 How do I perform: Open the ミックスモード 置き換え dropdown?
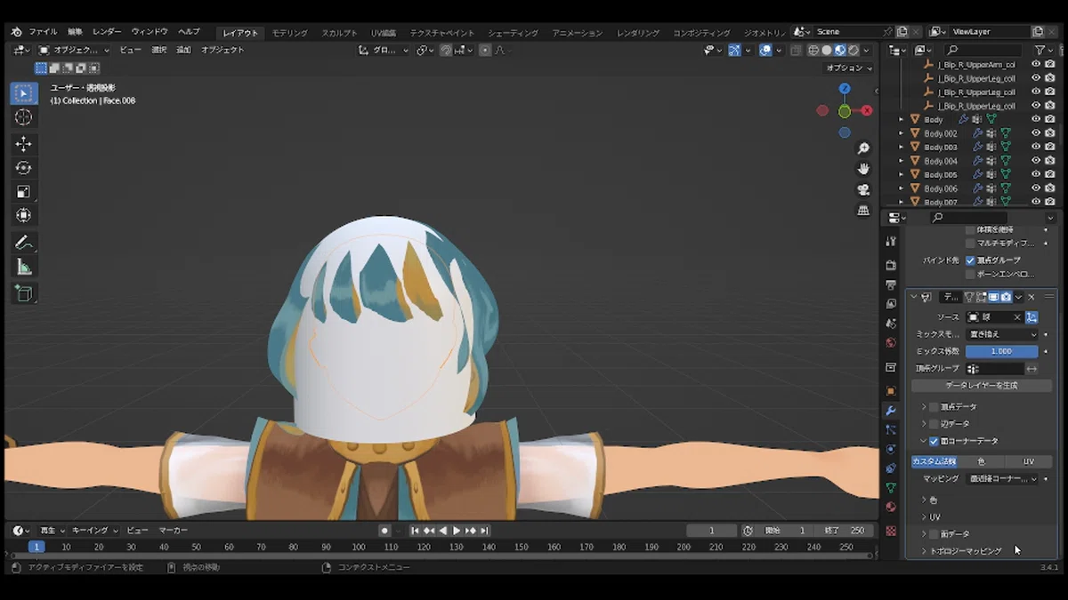click(x=1002, y=334)
